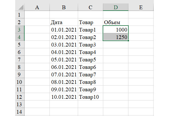
Task: Click the Объем header cell
Action: 116,22
